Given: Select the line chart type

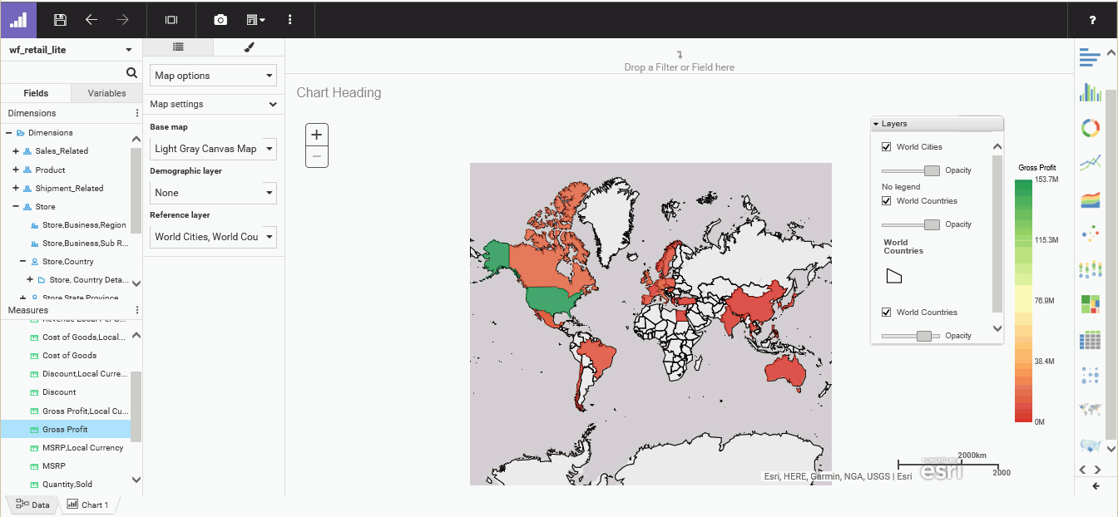Looking at the screenshot, I should point(1090,164).
